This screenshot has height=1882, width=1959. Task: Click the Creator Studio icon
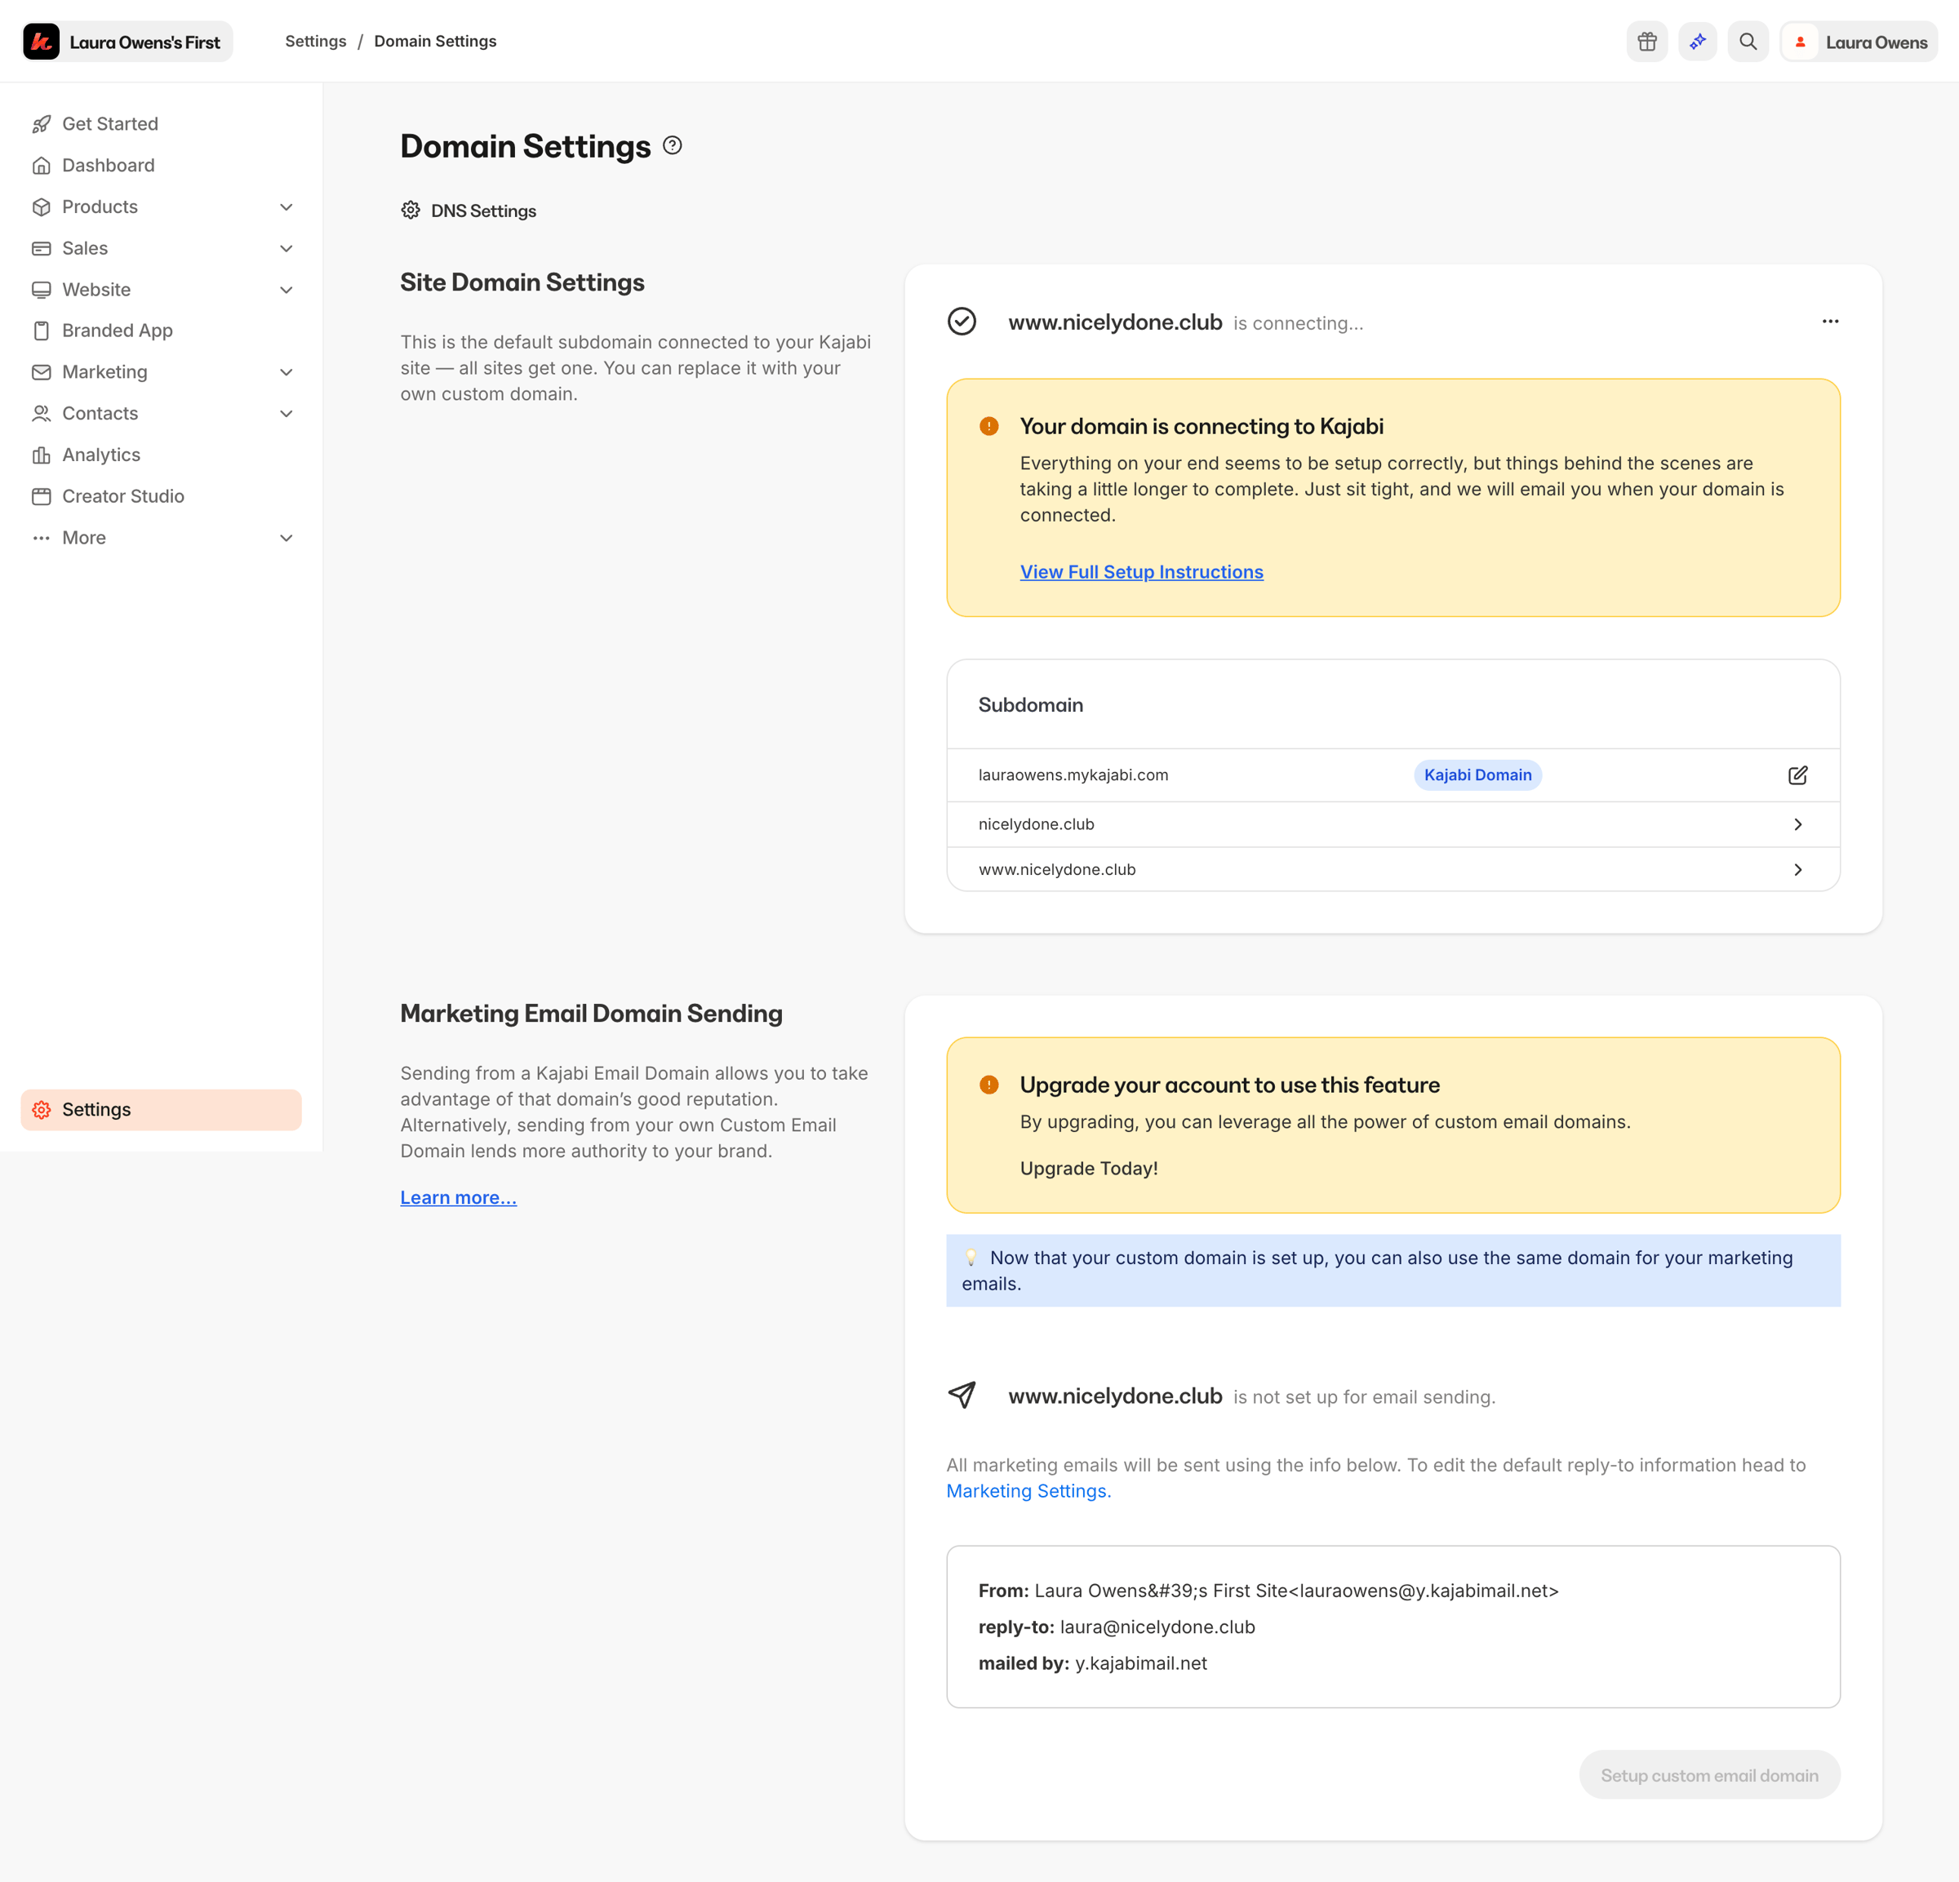[41, 497]
